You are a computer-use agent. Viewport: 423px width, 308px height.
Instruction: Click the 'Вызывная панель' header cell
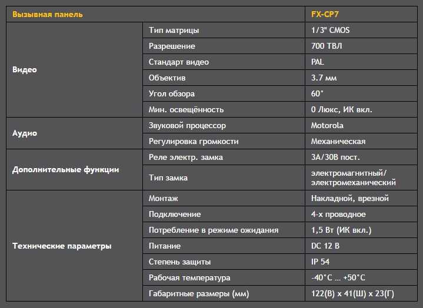click(155, 14)
